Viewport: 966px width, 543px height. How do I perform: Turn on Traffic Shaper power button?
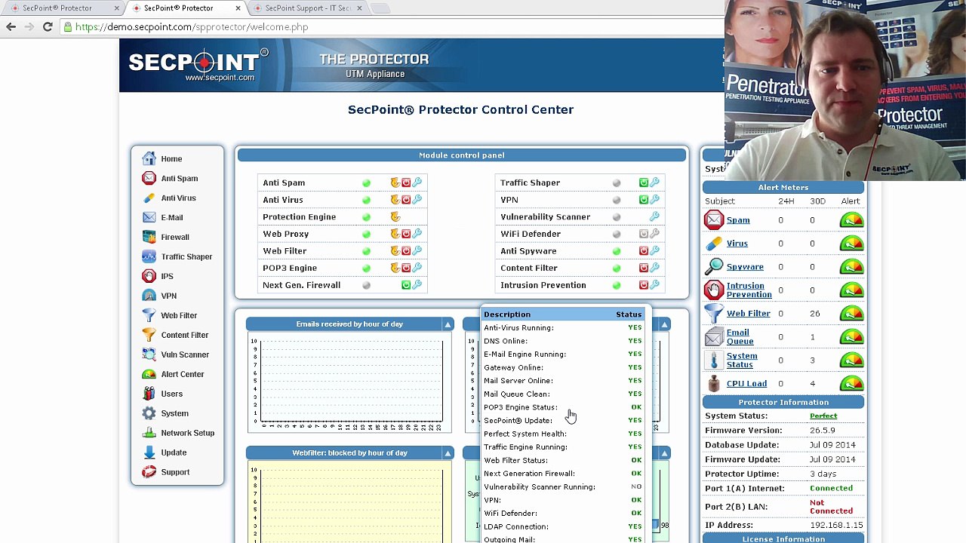point(644,183)
